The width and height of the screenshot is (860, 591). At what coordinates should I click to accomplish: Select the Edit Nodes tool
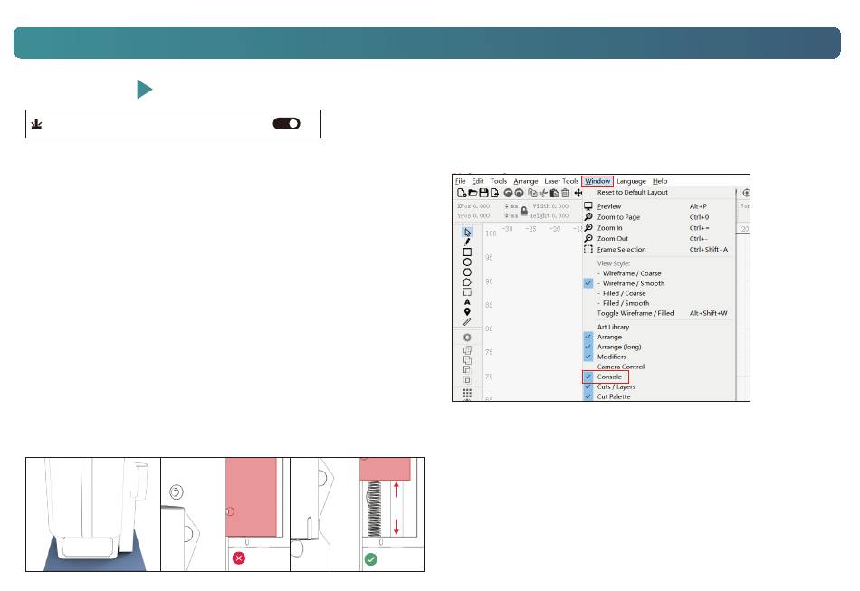coord(467,282)
